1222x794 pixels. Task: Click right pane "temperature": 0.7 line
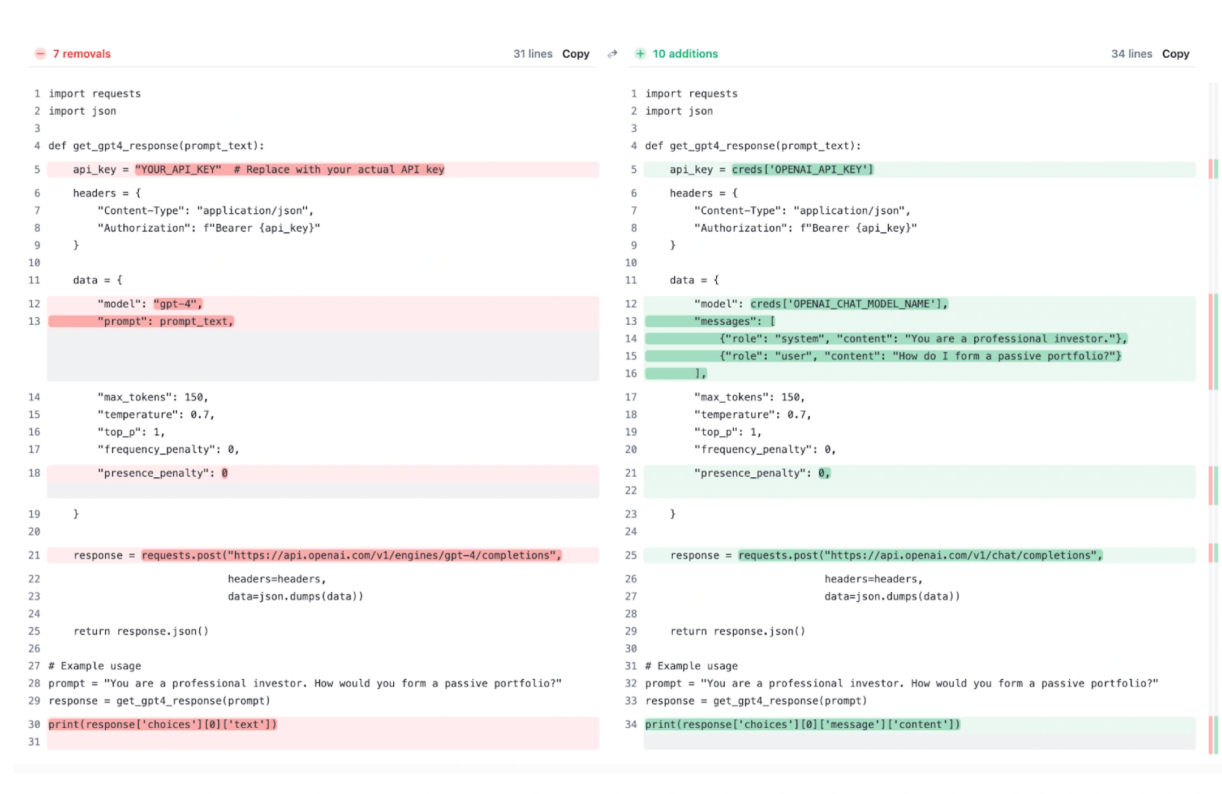pos(752,415)
